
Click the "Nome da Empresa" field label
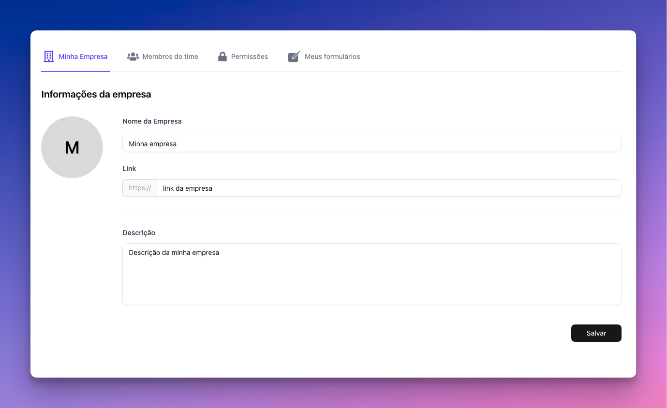tap(152, 121)
